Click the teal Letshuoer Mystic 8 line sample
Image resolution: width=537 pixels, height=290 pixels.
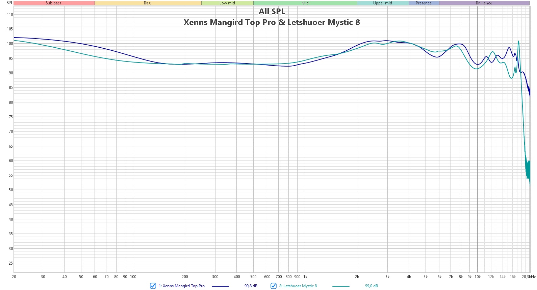tap(341, 286)
